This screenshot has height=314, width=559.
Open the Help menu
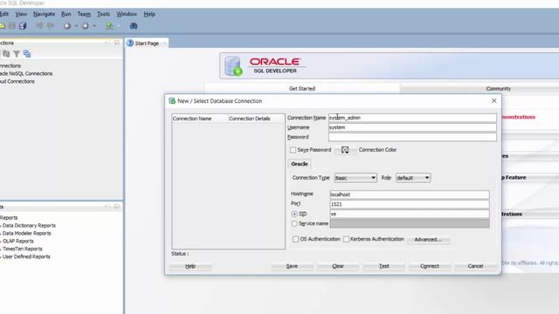149,14
